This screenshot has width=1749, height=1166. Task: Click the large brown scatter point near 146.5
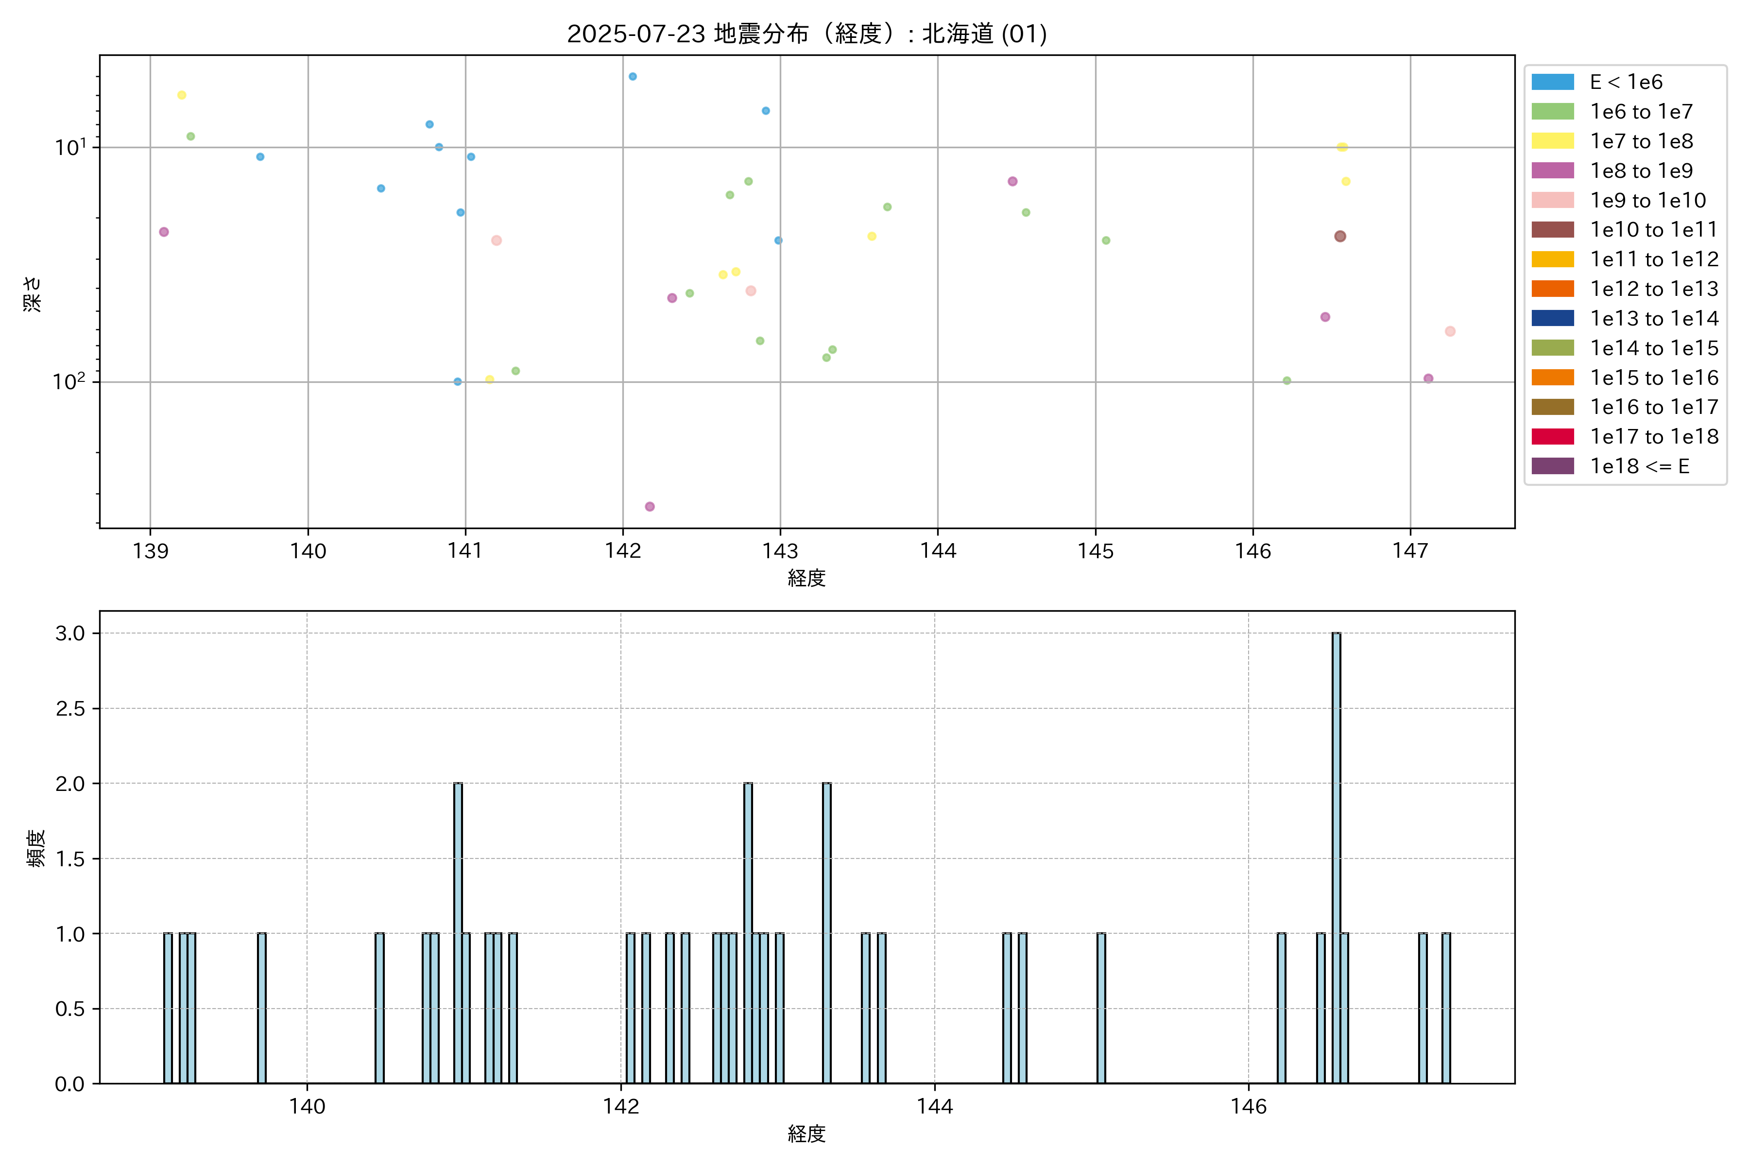[1340, 237]
